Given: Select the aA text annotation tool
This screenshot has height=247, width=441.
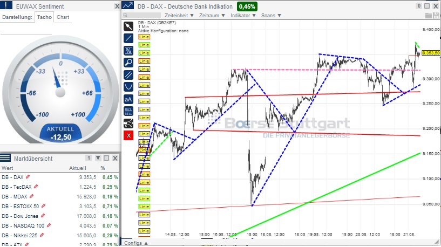Looking at the screenshot, I should tap(128, 99).
